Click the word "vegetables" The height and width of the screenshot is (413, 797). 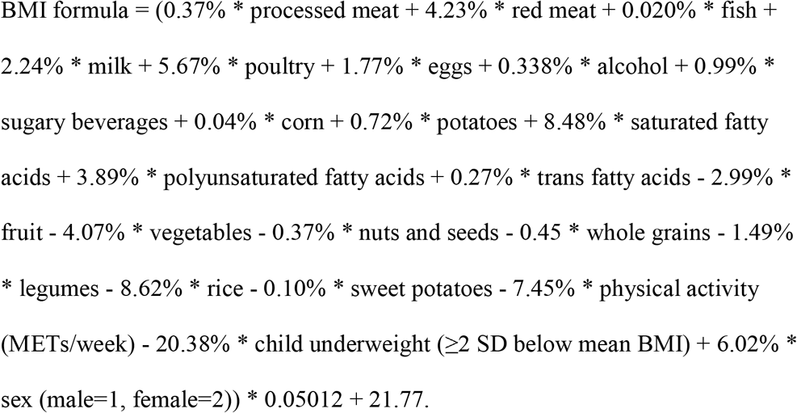[201, 235]
